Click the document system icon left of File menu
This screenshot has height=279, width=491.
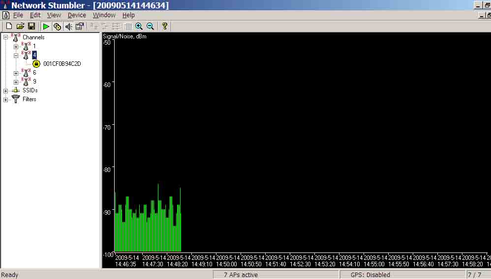click(x=6, y=15)
